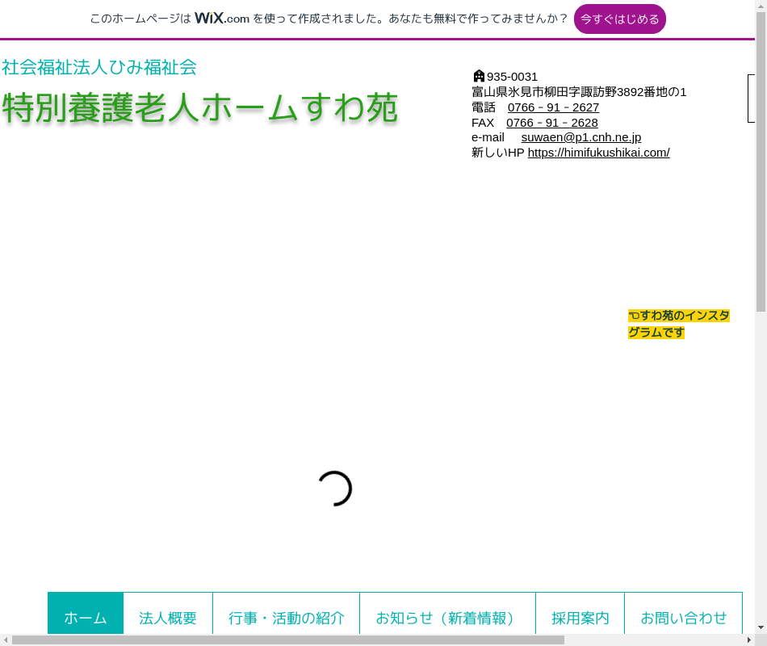Click the 社会福祉法人ひみ福祉会 heading text
The width and height of the screenshot is (767, 646).
(99, 67)
